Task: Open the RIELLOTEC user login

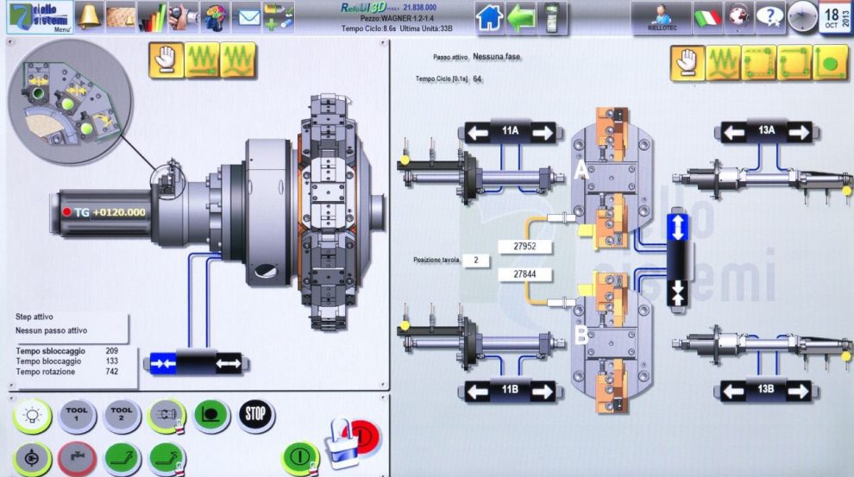Action: coord(661,17)
